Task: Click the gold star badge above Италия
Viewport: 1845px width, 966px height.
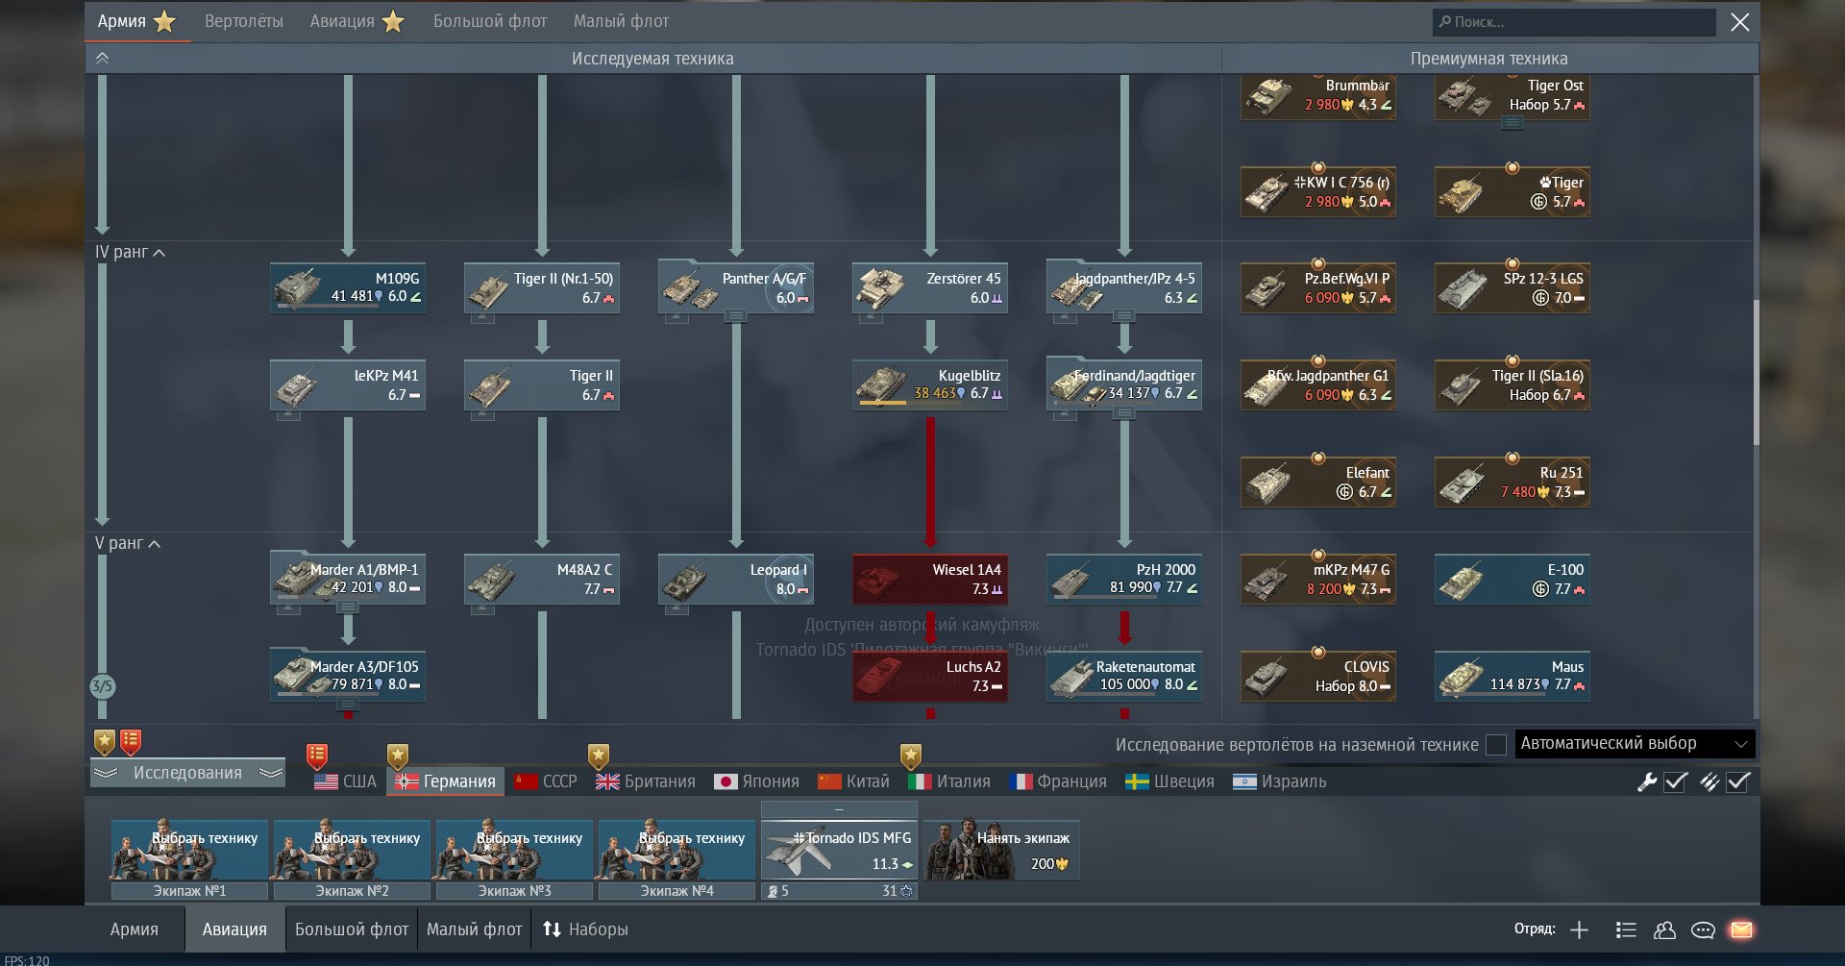Action: coord(911,755)
